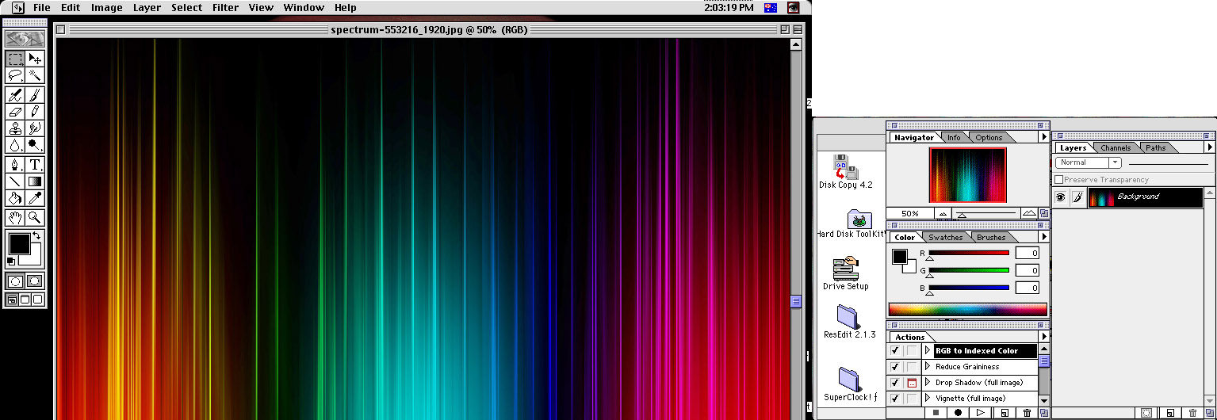
Task: Select the Magic Wand tool
Action: (x=35, y=75)
